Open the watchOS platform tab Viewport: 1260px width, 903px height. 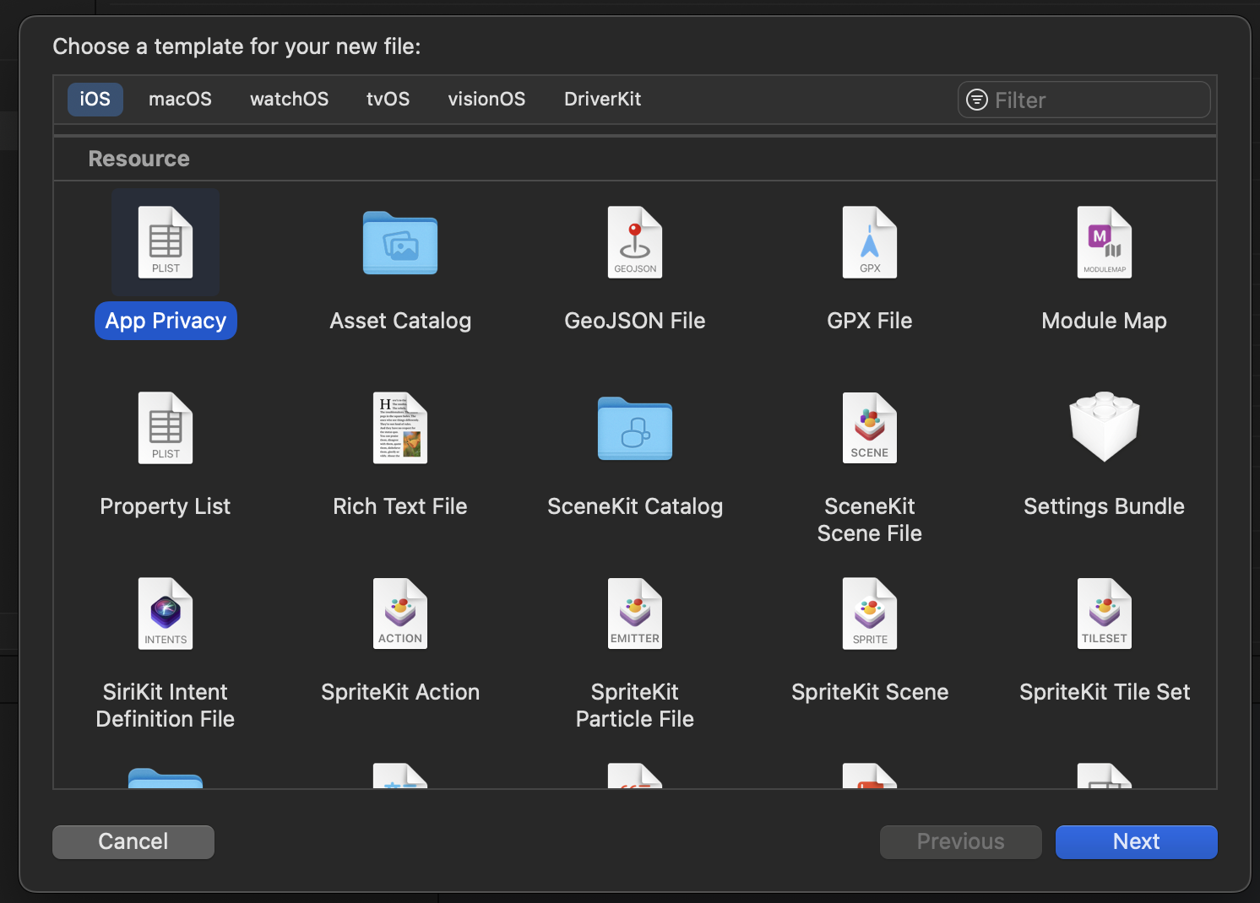pos(290,100)
